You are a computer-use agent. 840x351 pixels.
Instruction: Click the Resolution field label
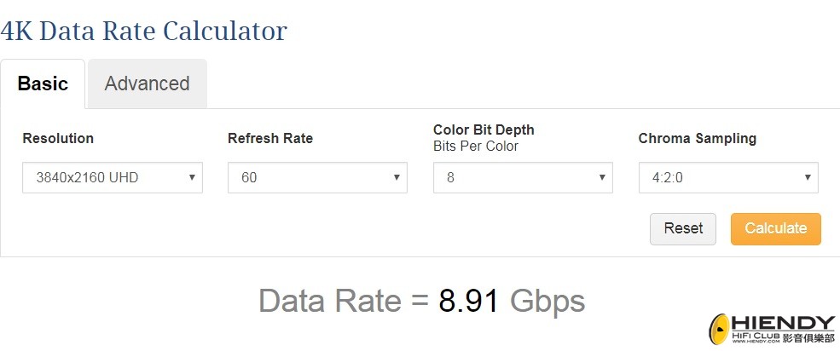58,139
